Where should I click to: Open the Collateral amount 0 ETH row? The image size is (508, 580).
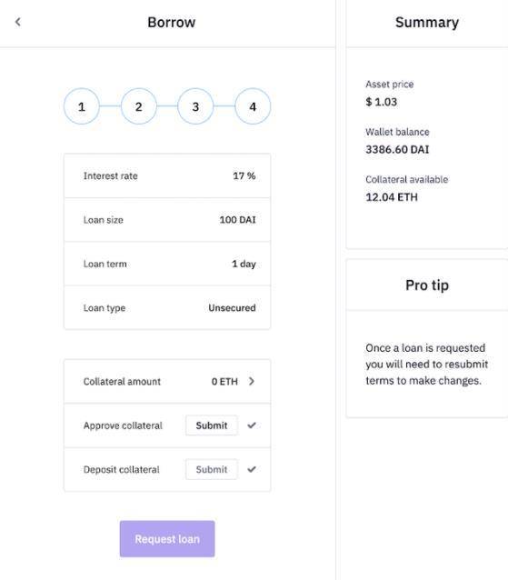tap(167, 382)
